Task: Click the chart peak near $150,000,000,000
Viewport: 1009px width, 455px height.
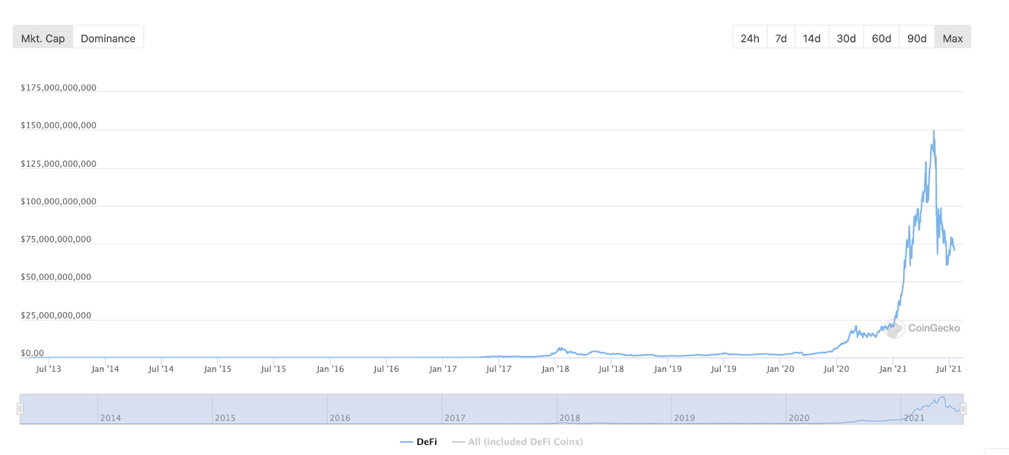Action: click(x=933, y=132)
